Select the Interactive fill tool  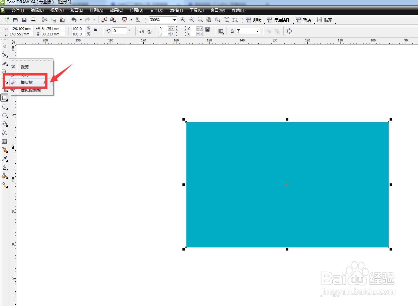4,185
